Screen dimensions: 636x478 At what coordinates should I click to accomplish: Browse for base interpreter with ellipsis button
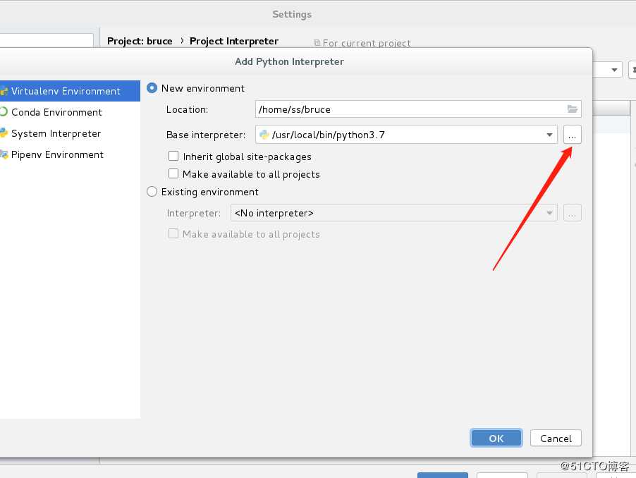[x=572, y=135]
